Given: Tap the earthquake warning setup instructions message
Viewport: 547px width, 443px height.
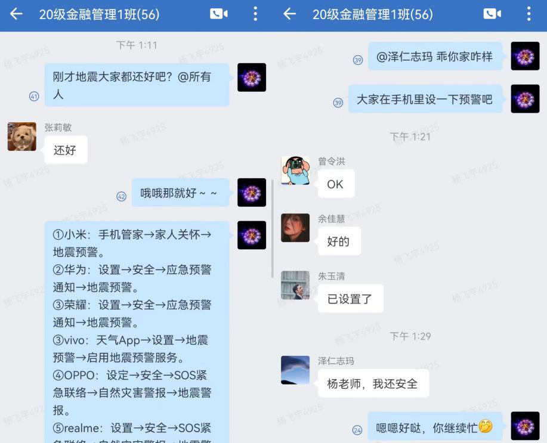Looking at the screenshot, I should [137, 332].
